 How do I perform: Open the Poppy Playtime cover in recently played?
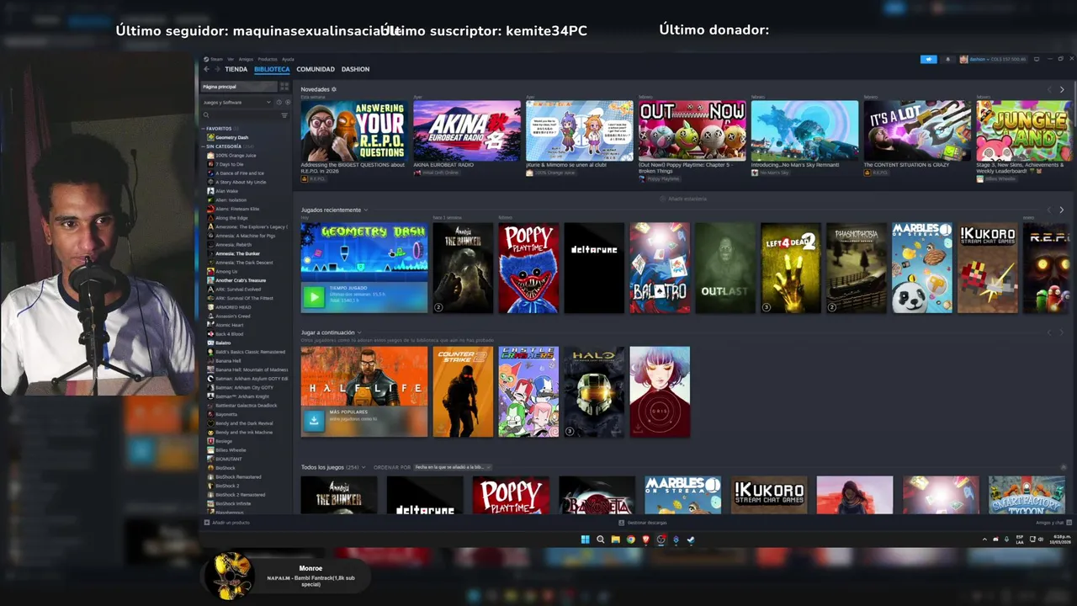528,268
